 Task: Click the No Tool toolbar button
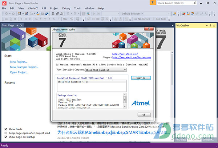pyautogui.click(x=160, y=19)
